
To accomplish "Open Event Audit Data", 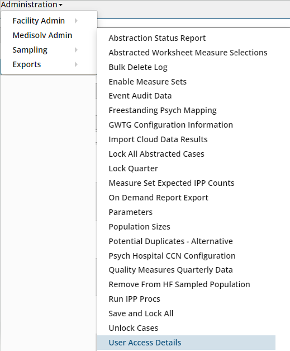I will point(140,96).
